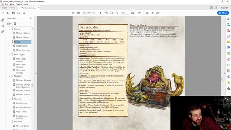Click the document vertical scrollbar thumb
The width and height of the screenshot is (231, 130).
click(x=222, y=79)
